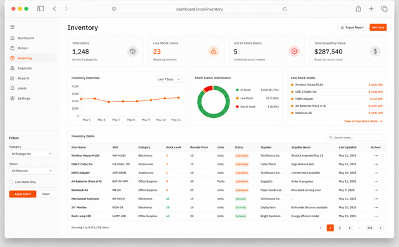Go back with browser back arrow
The image size is (399, 247).
[x=54, y=9]
